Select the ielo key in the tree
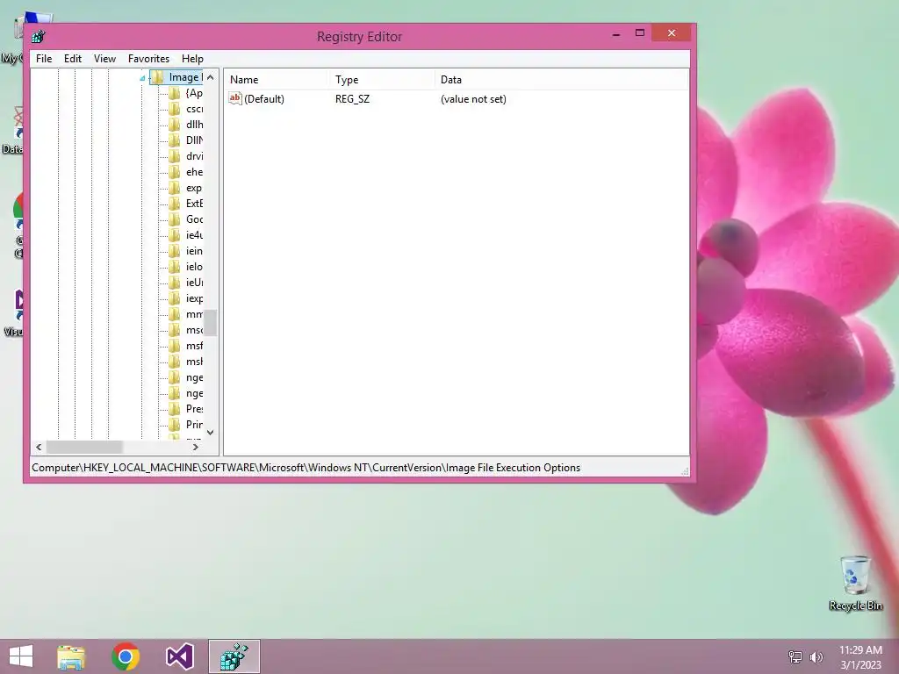 click(194, 267)
